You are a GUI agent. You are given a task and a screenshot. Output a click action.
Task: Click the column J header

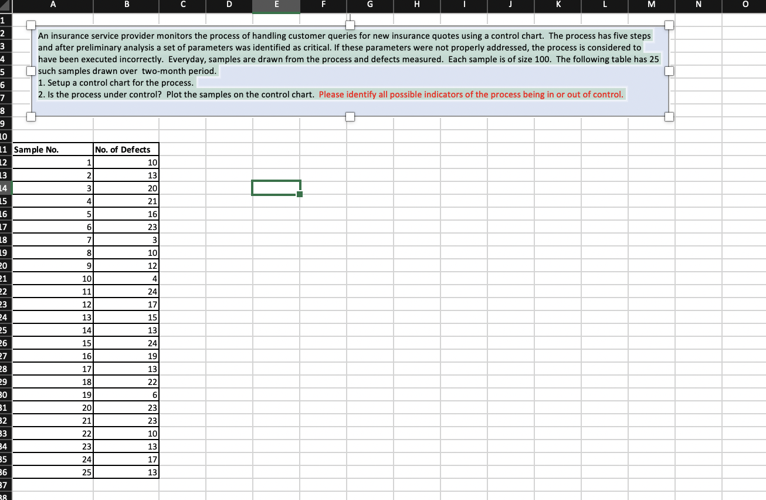[x=510, y=6]
